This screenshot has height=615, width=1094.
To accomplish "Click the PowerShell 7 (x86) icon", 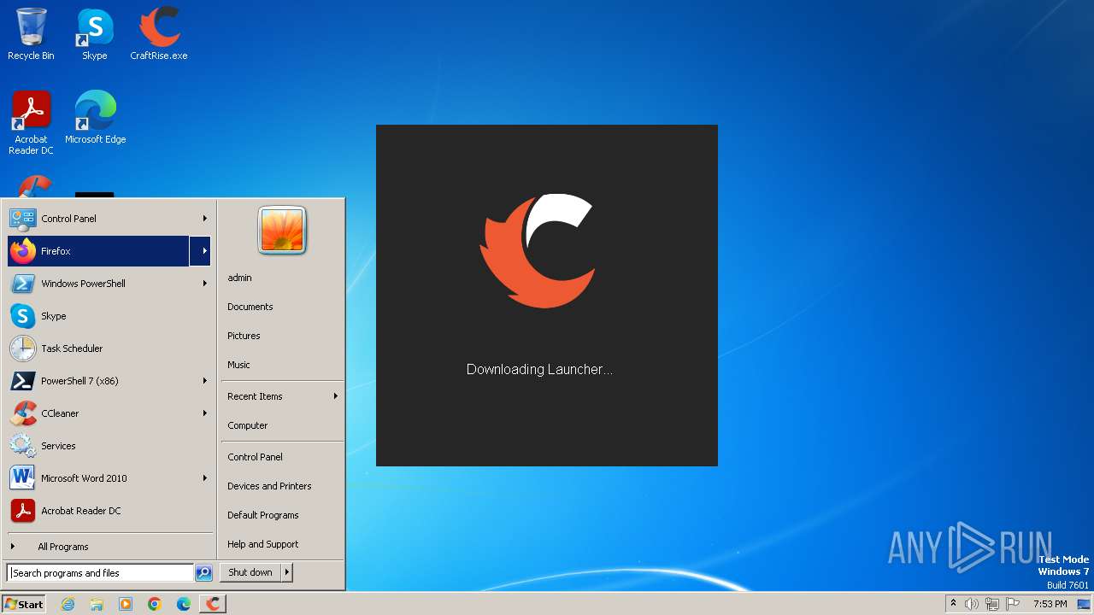I will (23, 381).
